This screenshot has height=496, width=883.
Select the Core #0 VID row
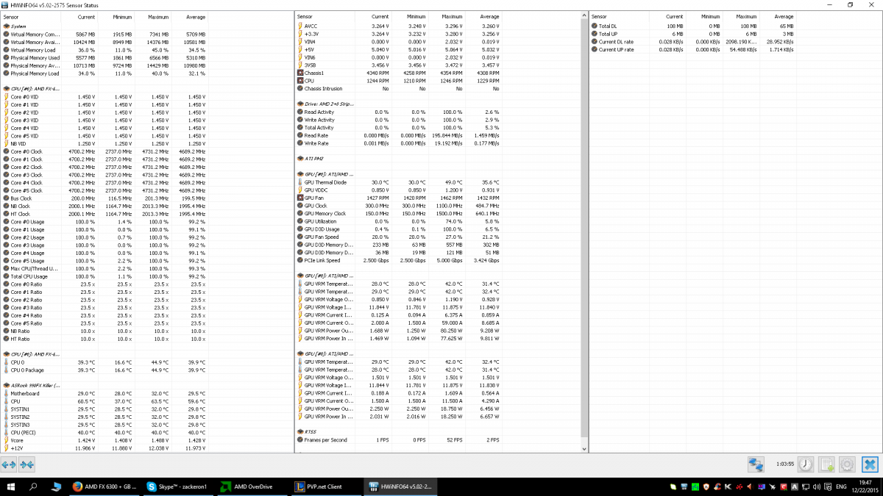pyautogui.click(x=104, y=97)
